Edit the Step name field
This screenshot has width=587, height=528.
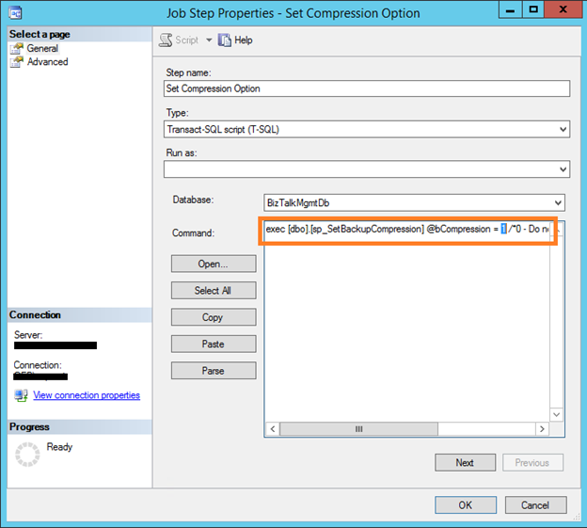[367, 88]
